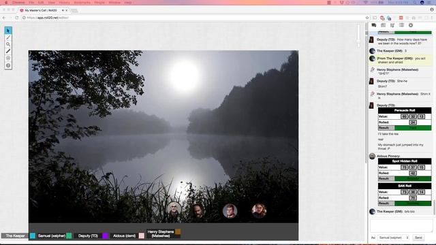
Task: Select the dark-bearded man token
Action: click(198, 211)
